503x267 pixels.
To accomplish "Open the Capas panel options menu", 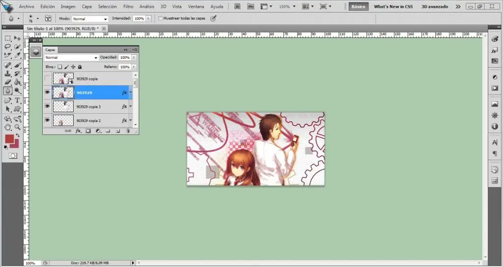I will (136, 49).
